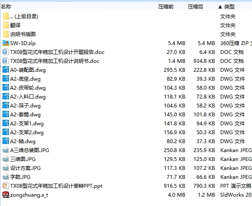This screenshot has width=252, height=206.
Task: Click the SldWorks type cell
Action: pyautogui.click(x=236, y=195)
